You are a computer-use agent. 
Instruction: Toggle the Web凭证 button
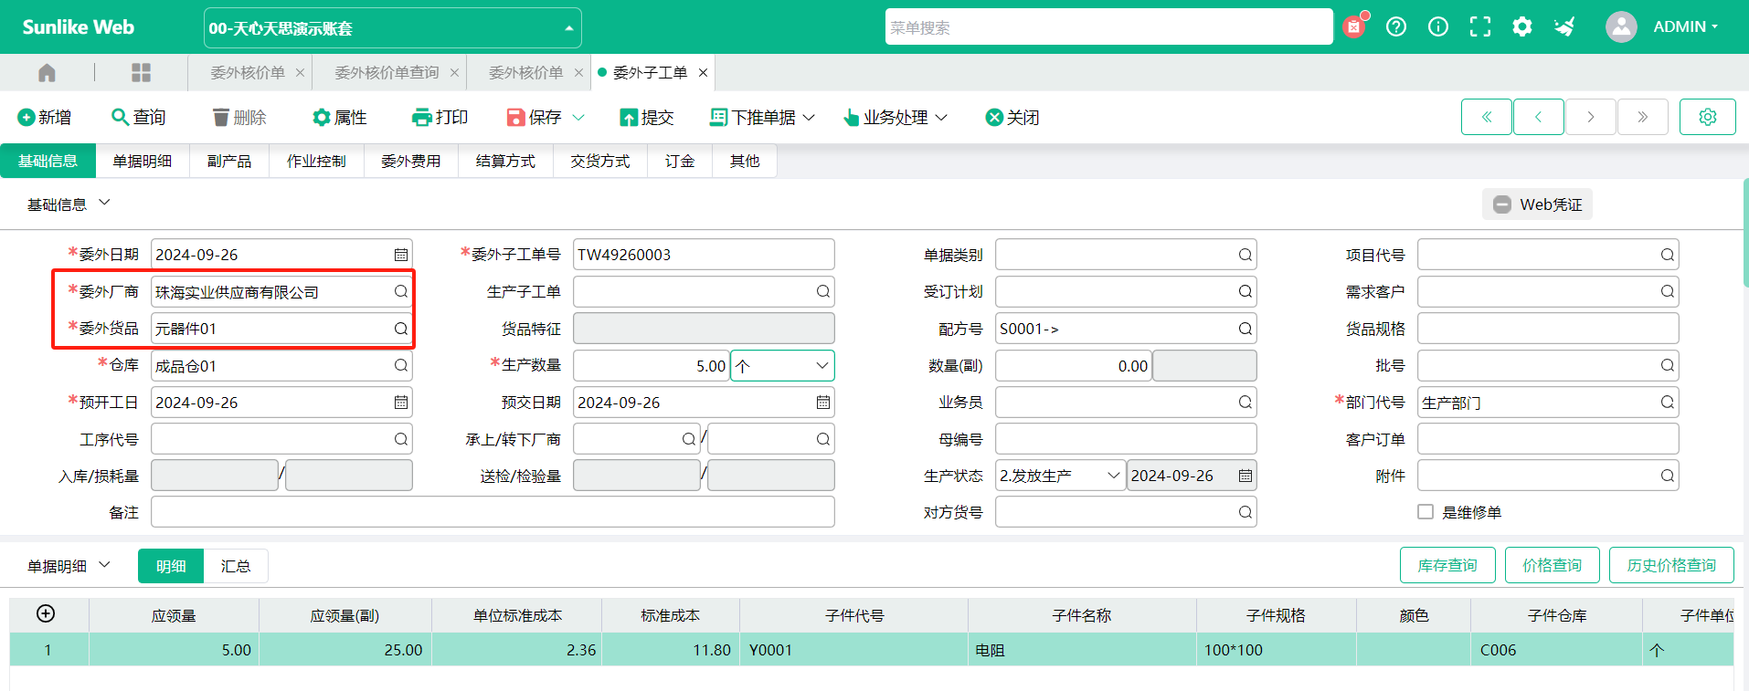click(1537, 204)
